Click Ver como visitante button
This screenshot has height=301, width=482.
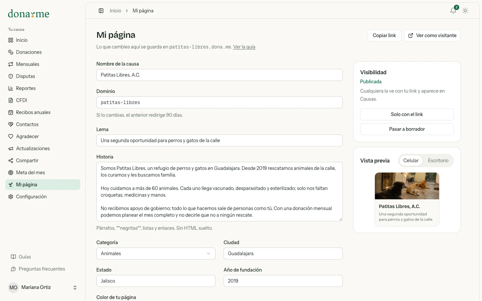click(432, 35)
